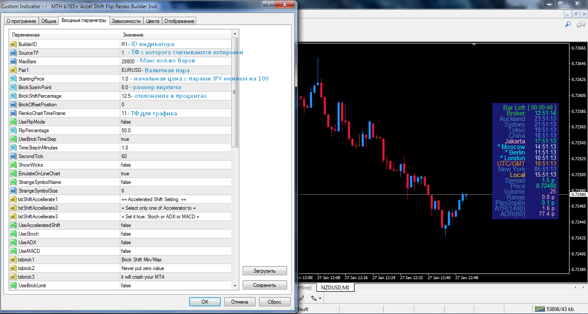588x314 pixels.
Task: Open the search magnifier in MetaTrader
Action: point(568,25)
